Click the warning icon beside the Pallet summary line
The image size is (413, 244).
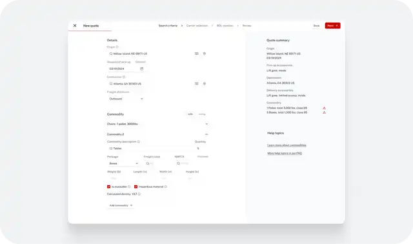point(324,108)
